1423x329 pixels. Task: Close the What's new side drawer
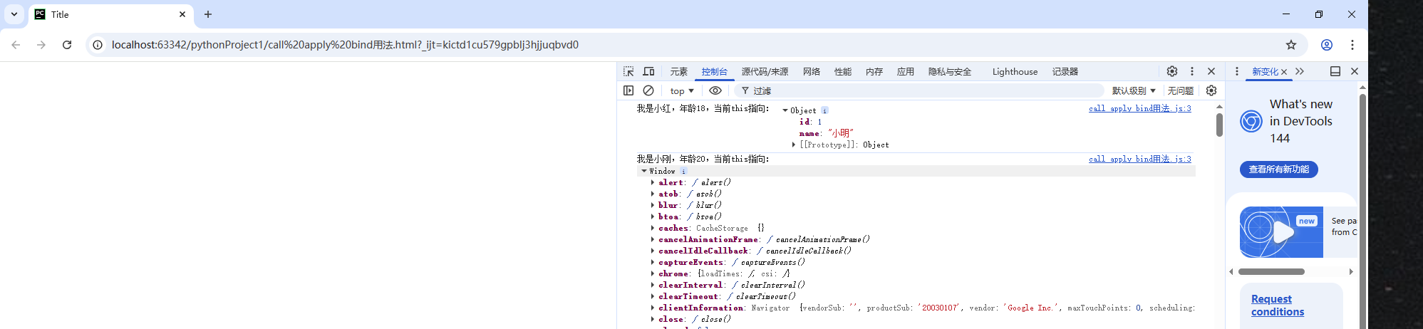point(1355,71)
